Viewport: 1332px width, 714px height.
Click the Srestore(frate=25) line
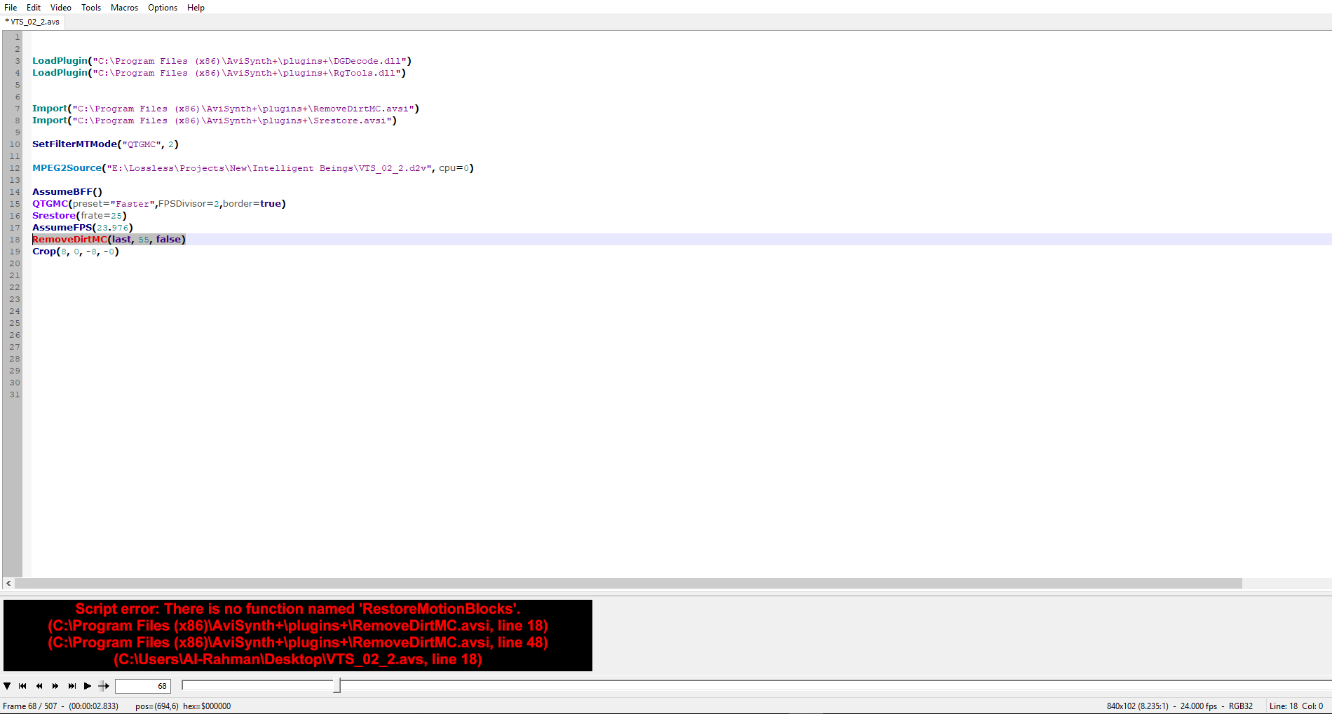(79, 216)
